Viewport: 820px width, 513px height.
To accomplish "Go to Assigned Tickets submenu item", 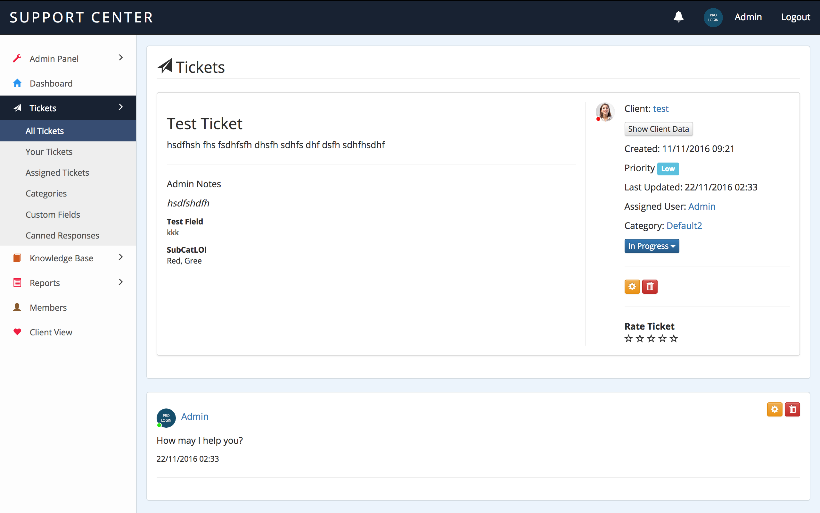I will [57, 173].
